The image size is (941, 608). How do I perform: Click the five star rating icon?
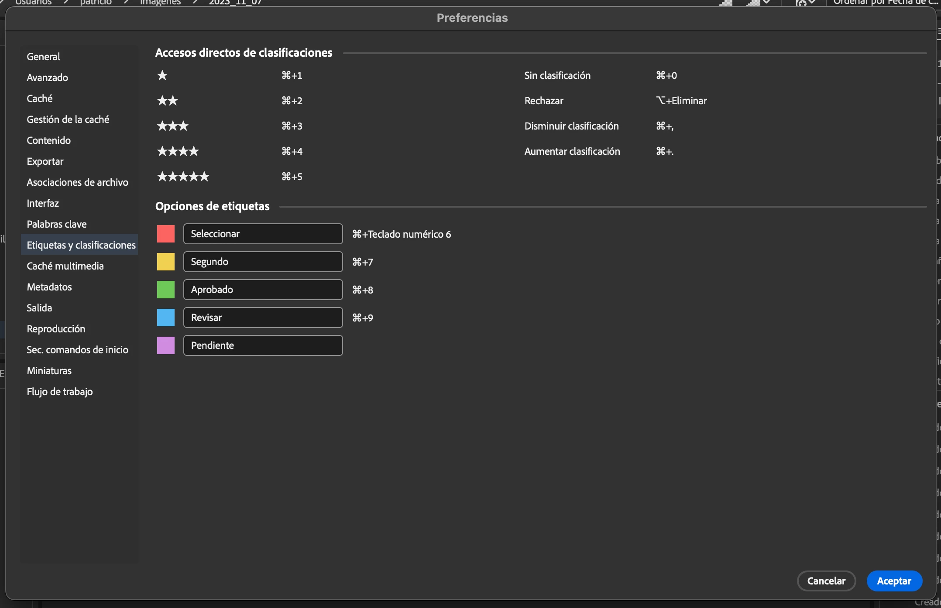(183, 177)
